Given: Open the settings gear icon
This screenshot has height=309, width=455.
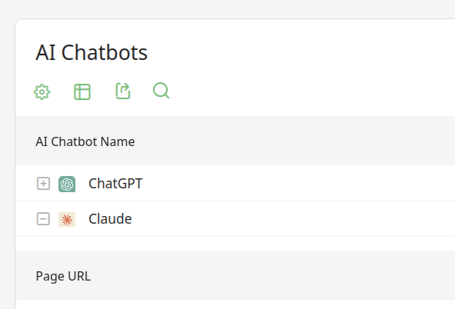Looking at the screenshot, I should [42, 92].
